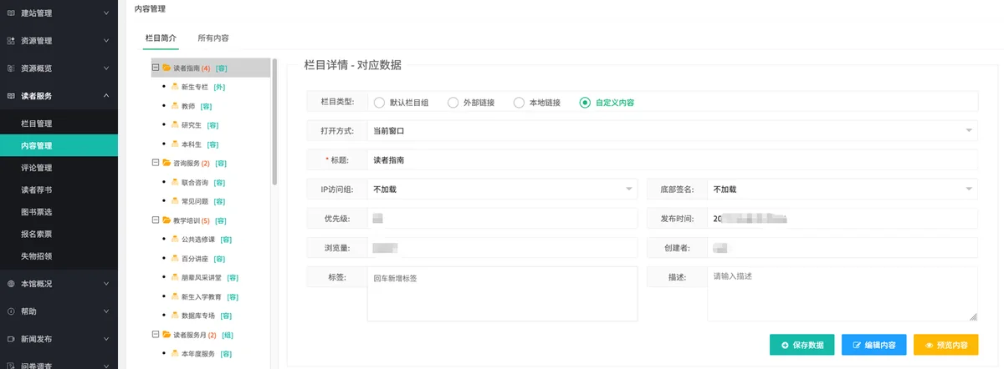Image resolution: width=1004 pixels, height=369 pixels.
Task: Click the 建站管理 sidebar icon
Action: point(11,13)
